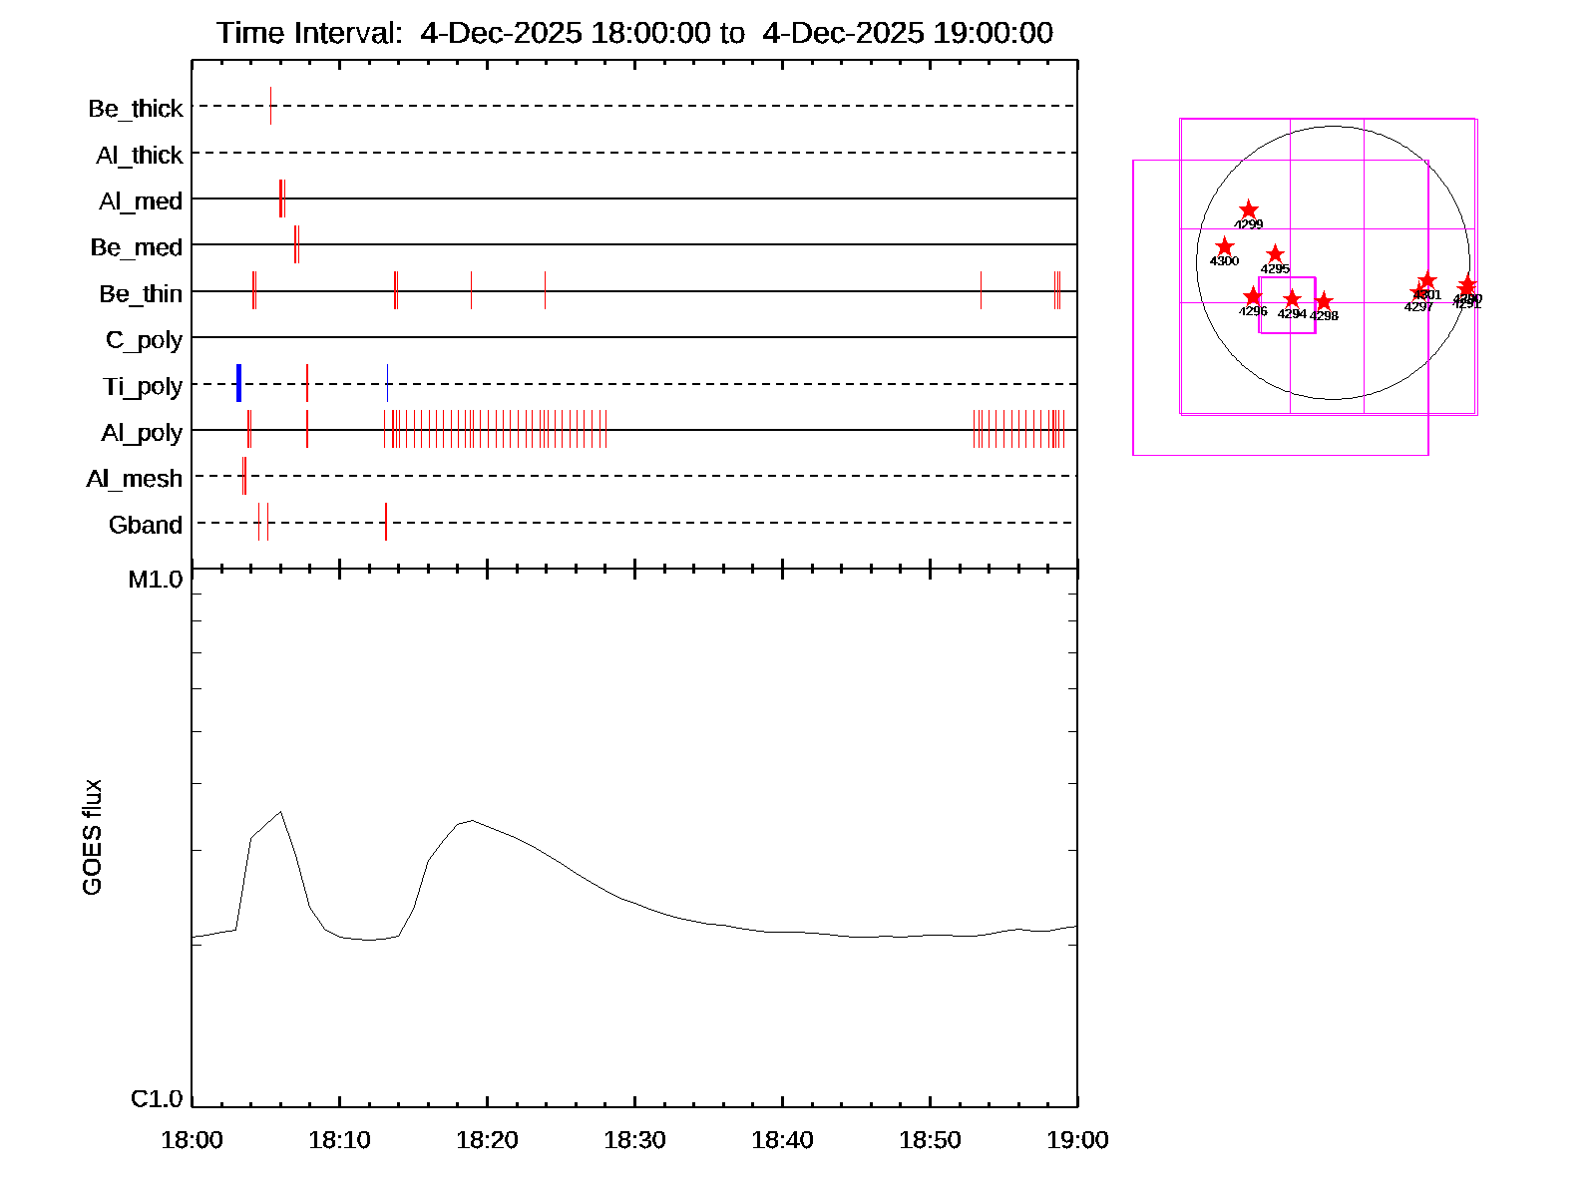
Task: Click the star above the 4301 label
Action: tap(1427, 280)
